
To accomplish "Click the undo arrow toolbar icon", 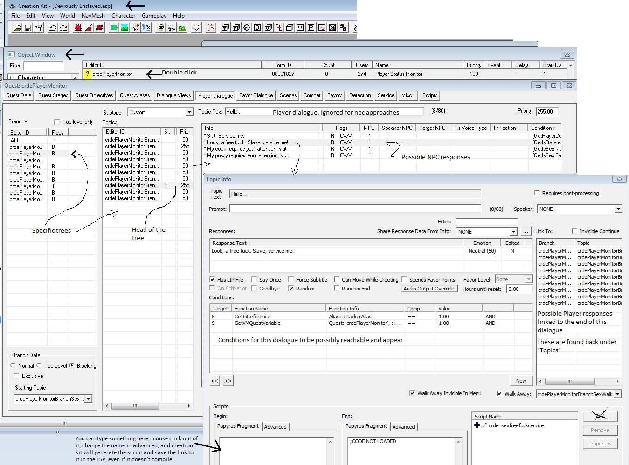I will click(x=53, y=28).
